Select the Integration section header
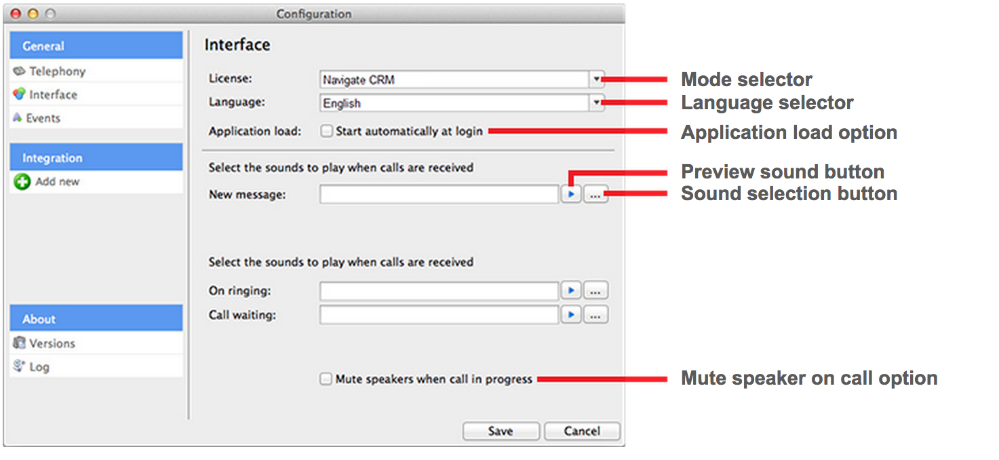The image size is (999, 460). click(96, 157)
